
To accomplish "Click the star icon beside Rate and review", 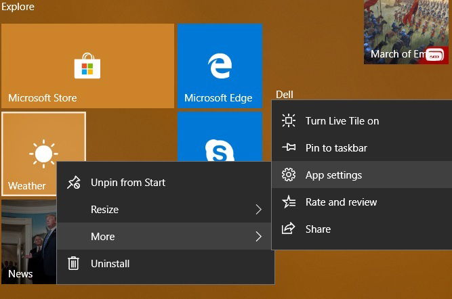I will click(289, 202).
